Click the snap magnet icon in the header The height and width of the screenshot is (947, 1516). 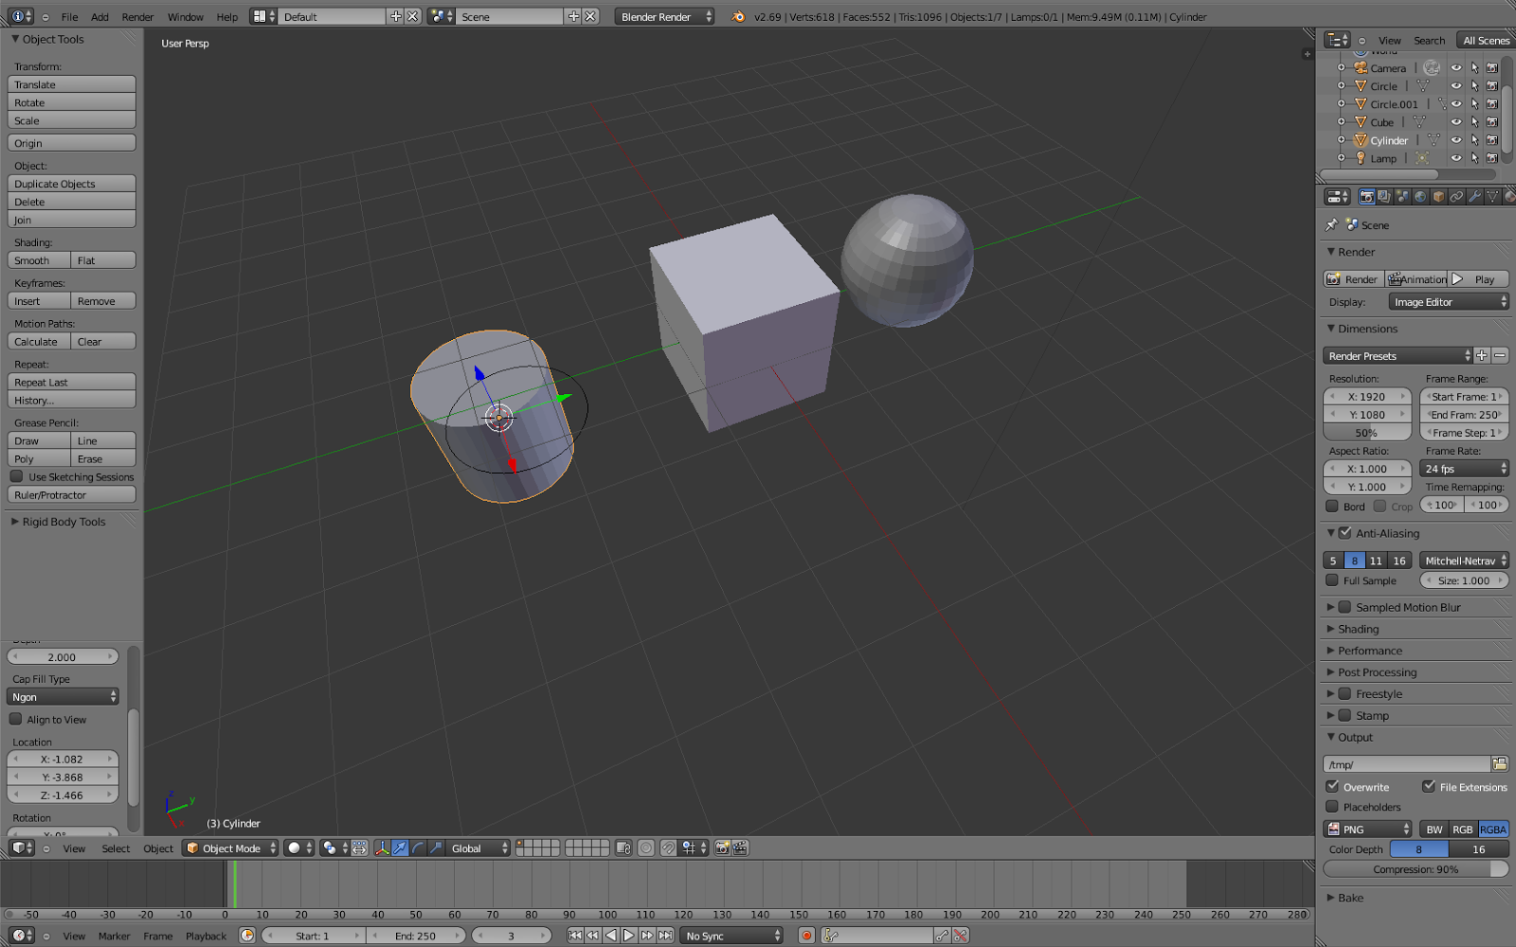pos(668,849)
